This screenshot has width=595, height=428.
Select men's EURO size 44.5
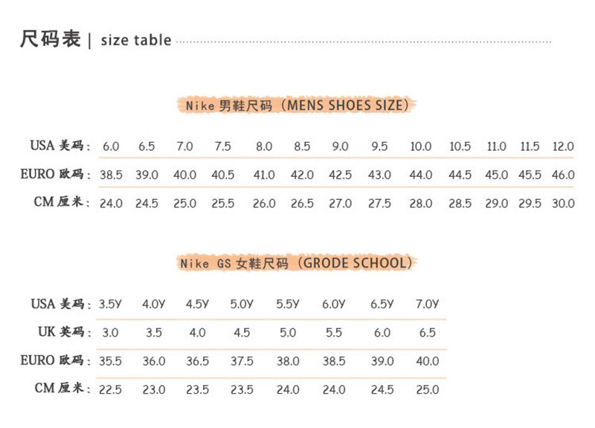(460, 175)
